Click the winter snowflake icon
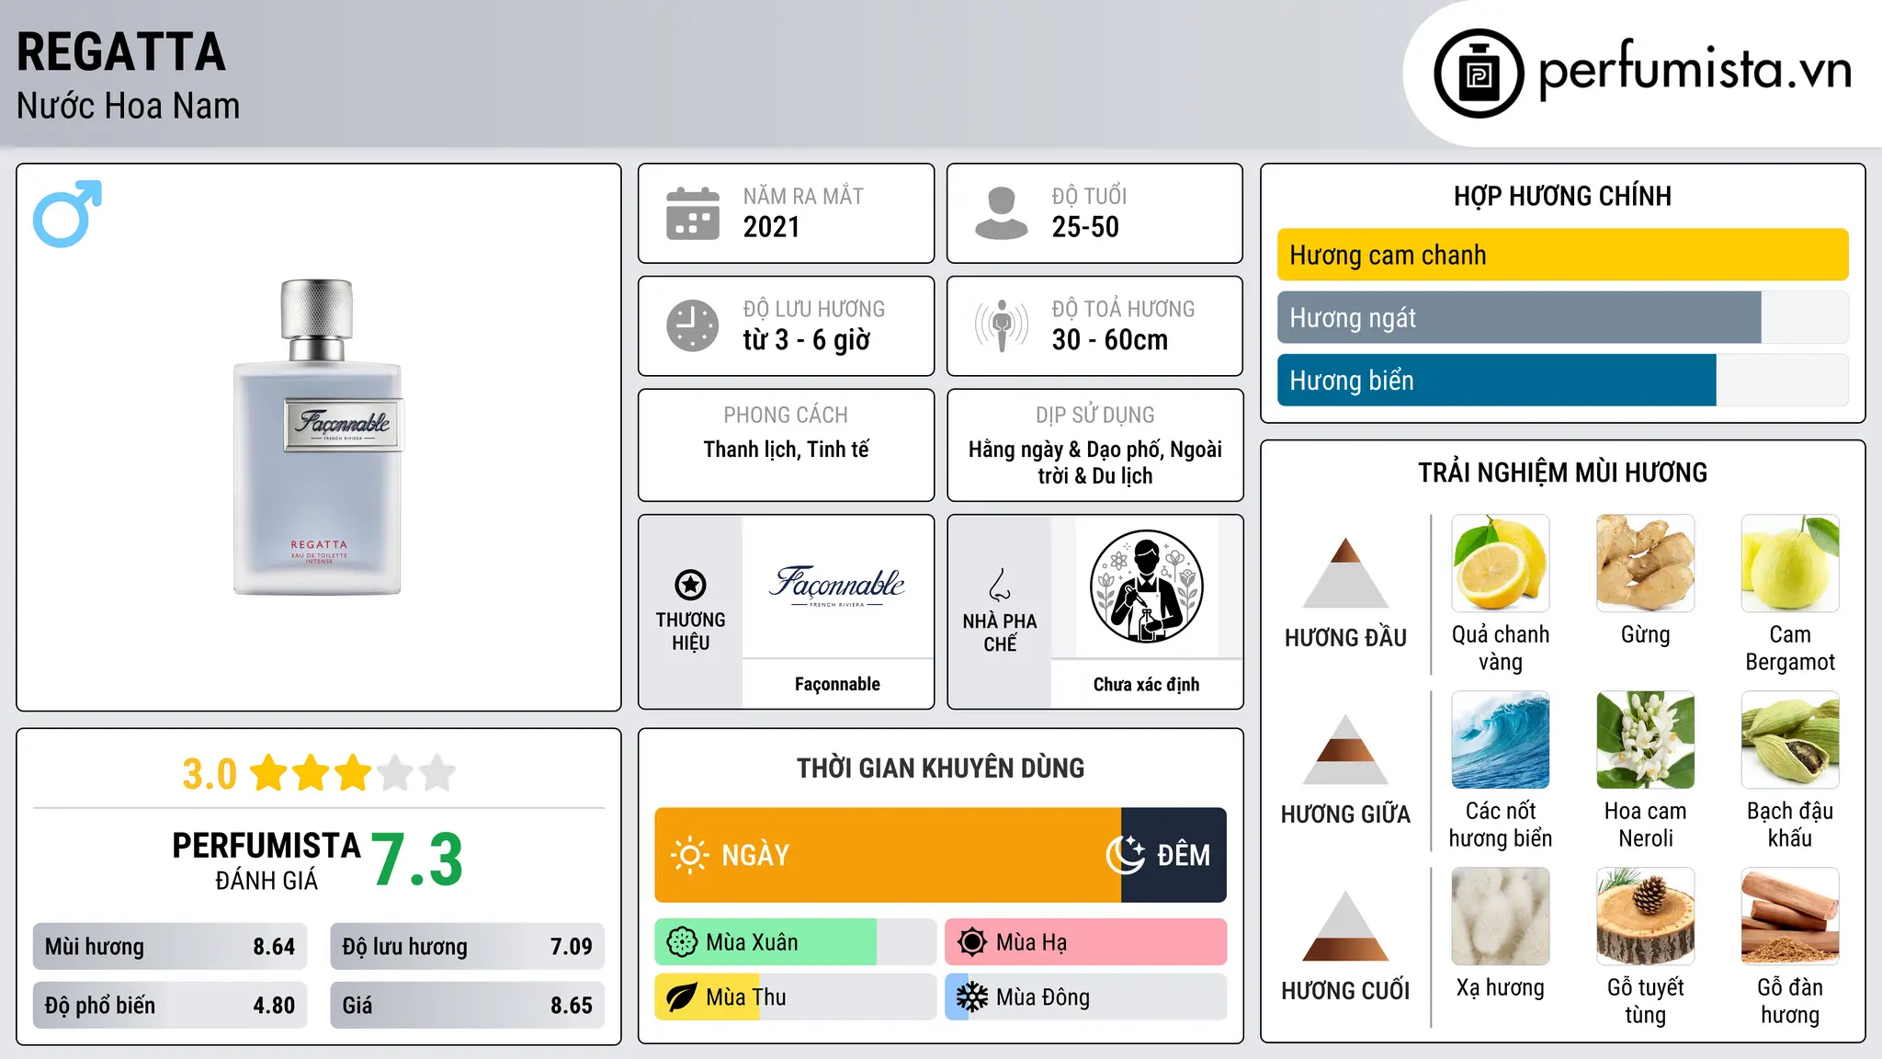 pyautogui.click(x=972, y=997)
